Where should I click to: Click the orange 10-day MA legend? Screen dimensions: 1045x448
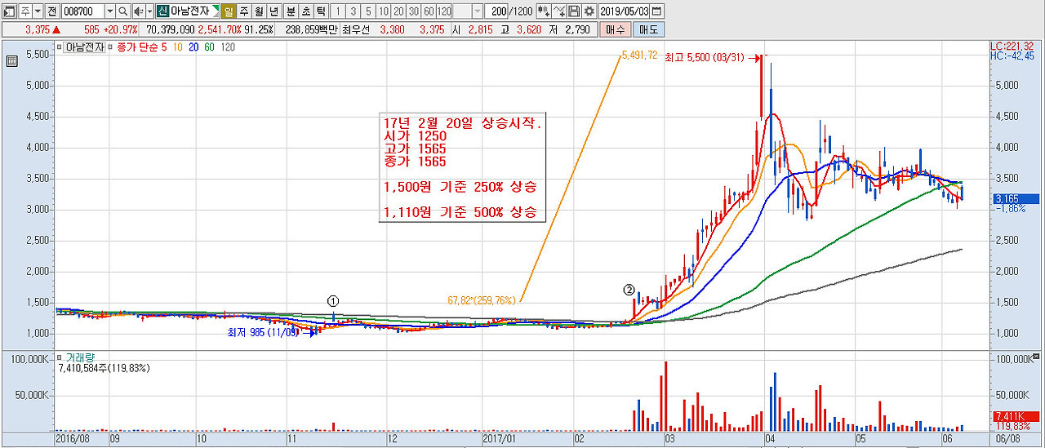[177, 47]
